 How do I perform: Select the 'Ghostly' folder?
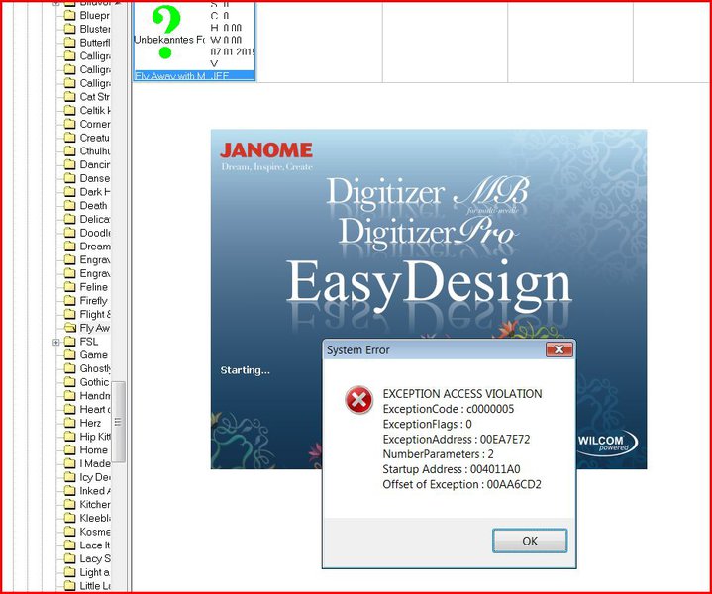(x=94, y=368)
